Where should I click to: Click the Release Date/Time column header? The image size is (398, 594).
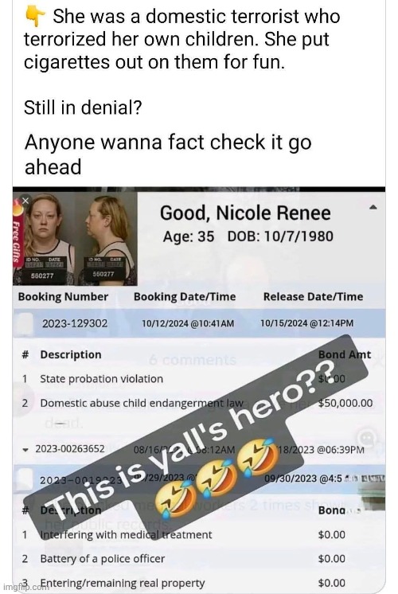click(313, 297)
